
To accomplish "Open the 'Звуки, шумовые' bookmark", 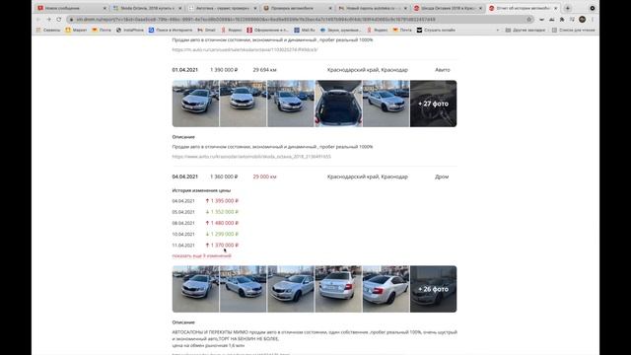I will pyautogui.click(x=340, y=30).
